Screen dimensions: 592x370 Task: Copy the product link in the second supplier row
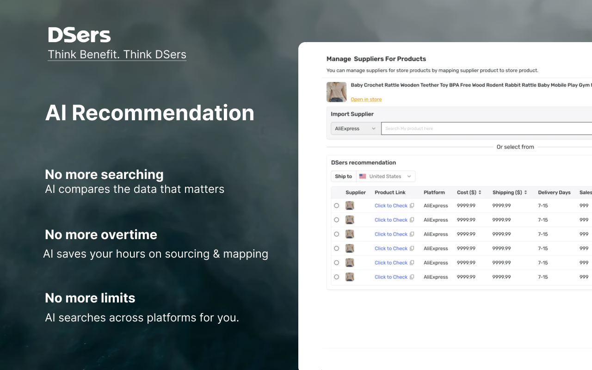point(412,220)
